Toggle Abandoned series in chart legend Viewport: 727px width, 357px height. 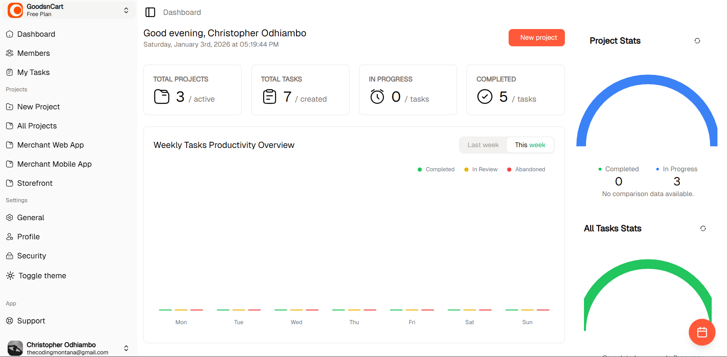[x=526, y=169]
